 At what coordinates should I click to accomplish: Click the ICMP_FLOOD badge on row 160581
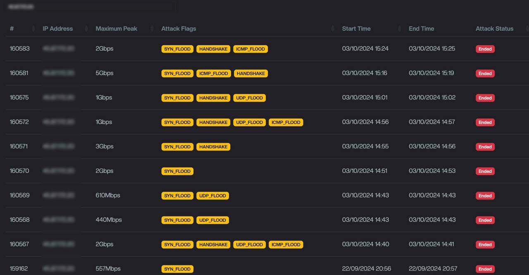[x=214, y=73]
